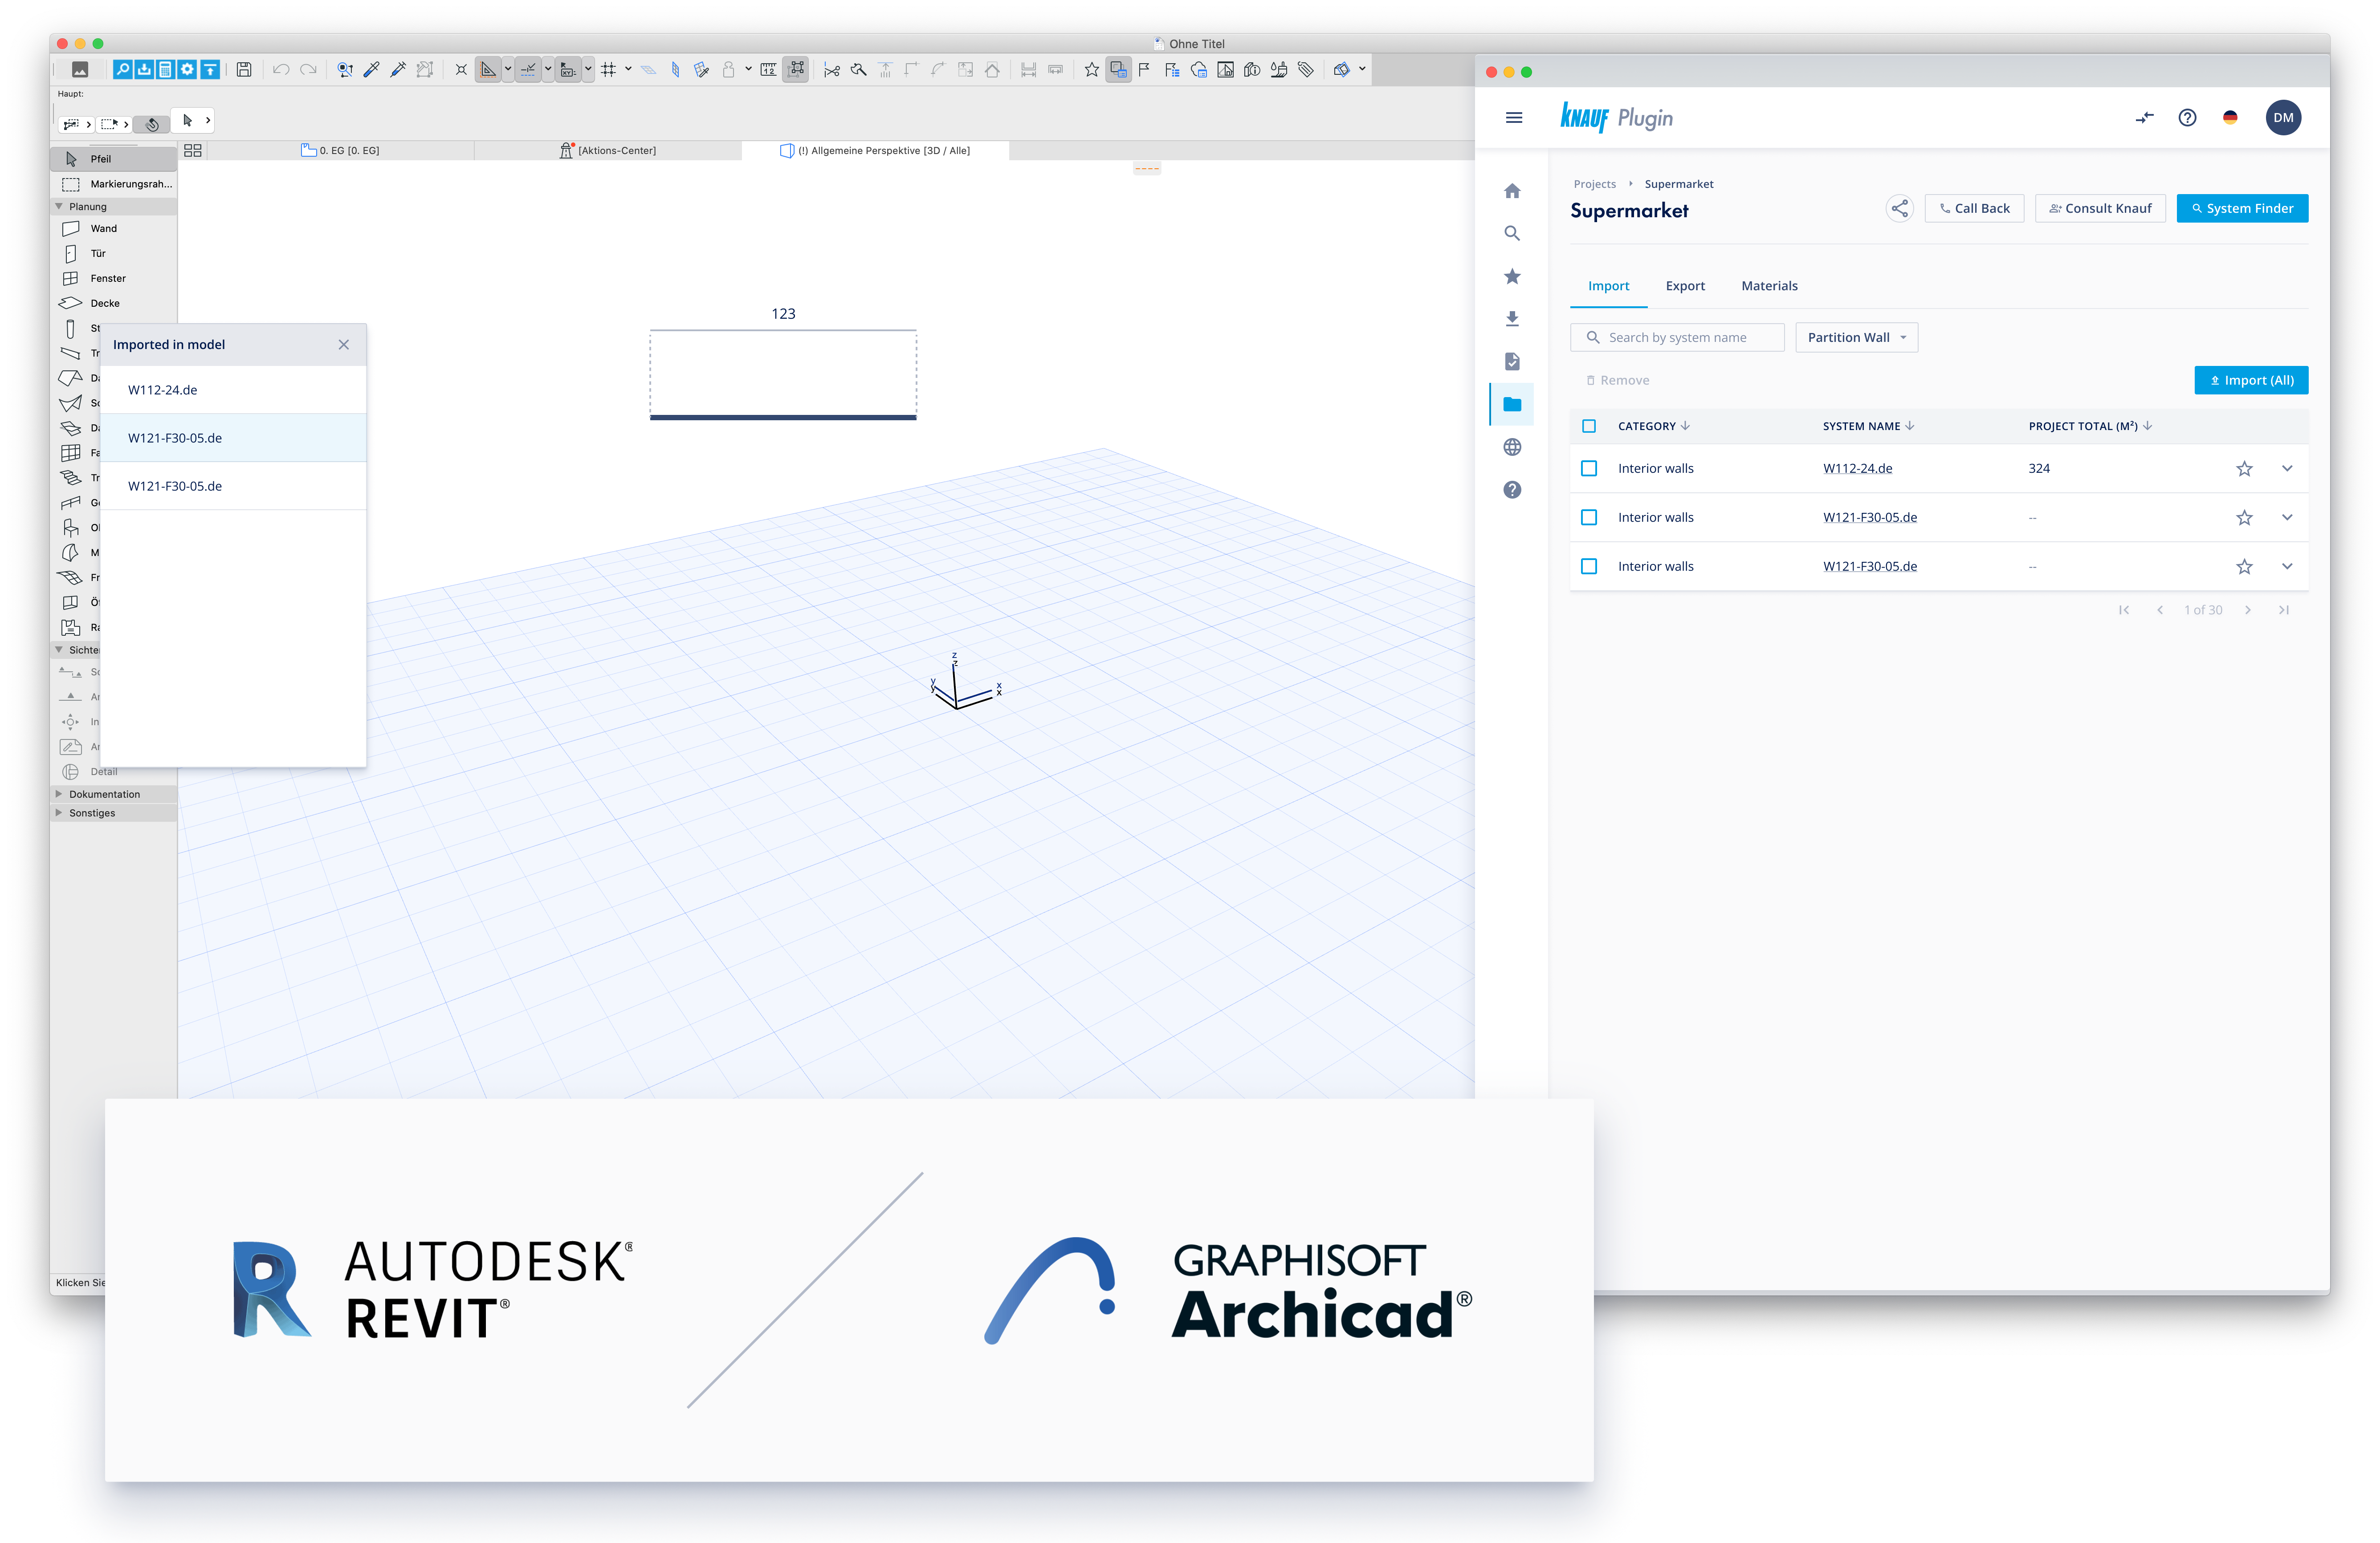This screenshot has width=2380, height=1543.
Task: Open the Aktions-Center tab
Action: 608,151
